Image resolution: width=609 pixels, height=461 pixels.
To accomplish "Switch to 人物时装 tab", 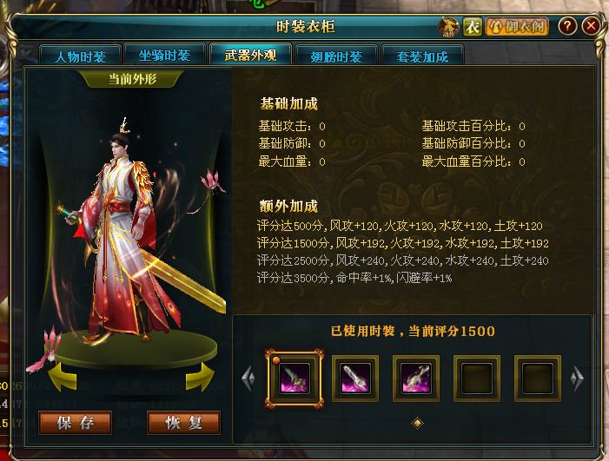I will [x=81, y=56].
